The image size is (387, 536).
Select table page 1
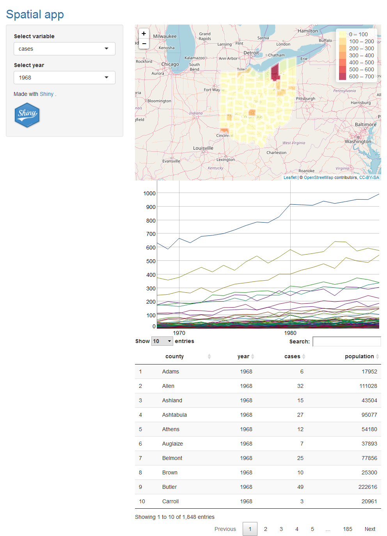[x=250, y=529]
